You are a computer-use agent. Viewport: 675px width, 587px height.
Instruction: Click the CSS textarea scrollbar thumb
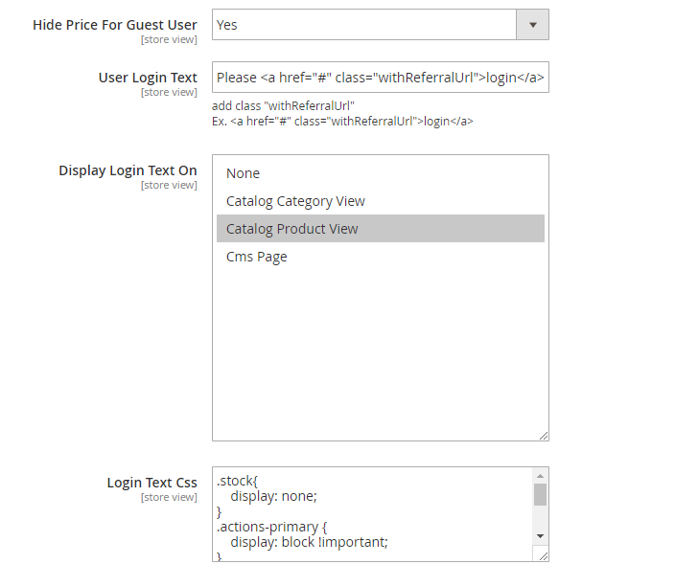point(540,494)
